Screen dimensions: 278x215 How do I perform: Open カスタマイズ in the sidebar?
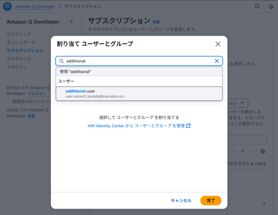(19, 59)
